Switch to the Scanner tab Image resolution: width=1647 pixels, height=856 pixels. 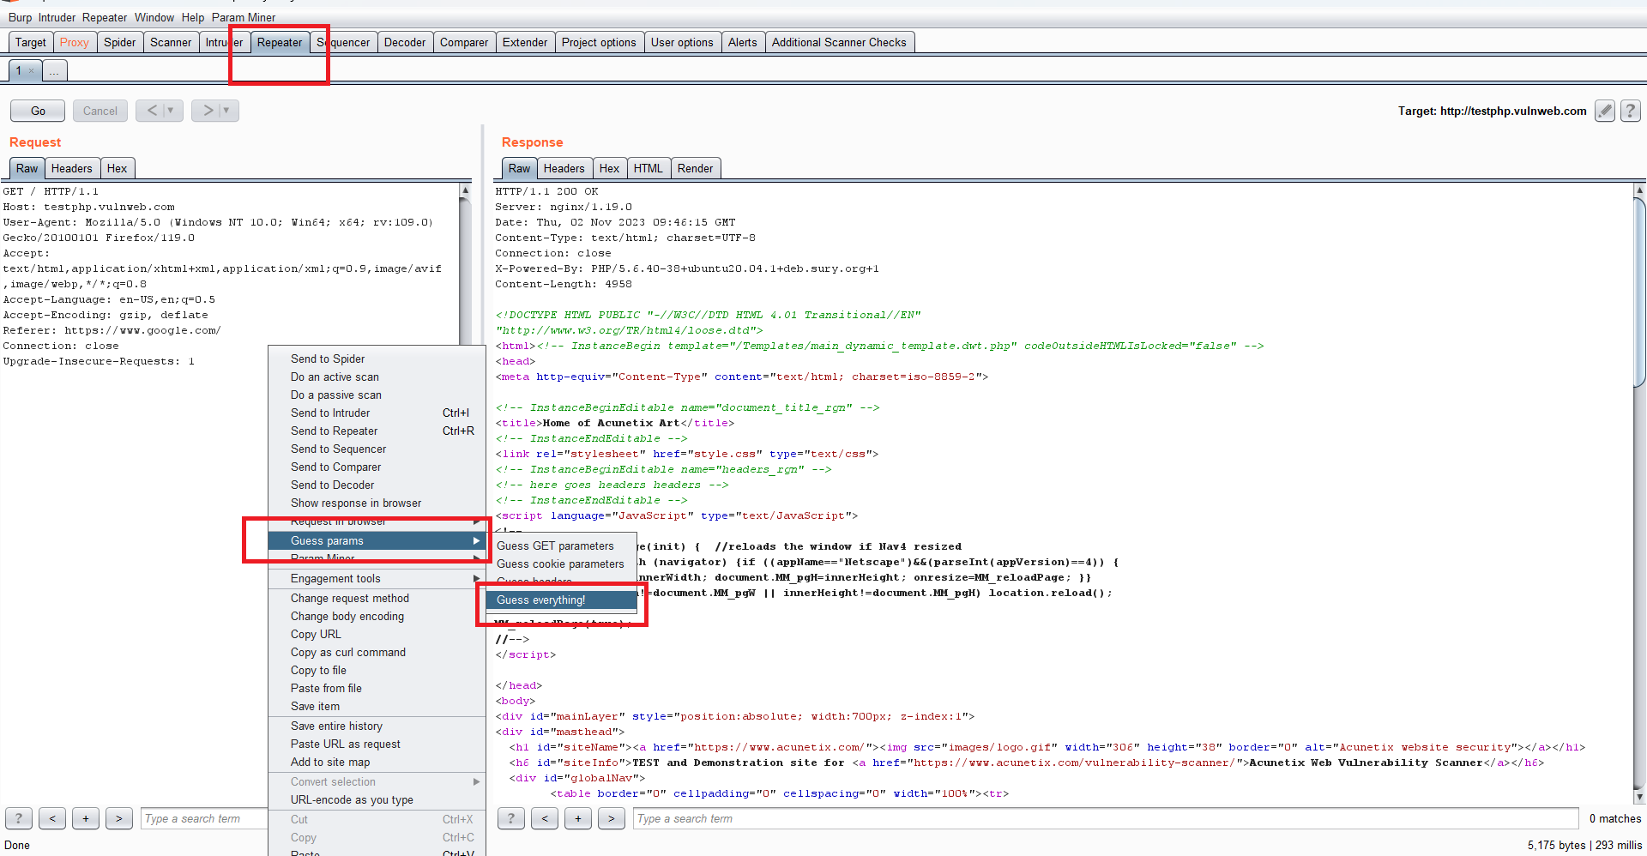(x=171, y=42)
